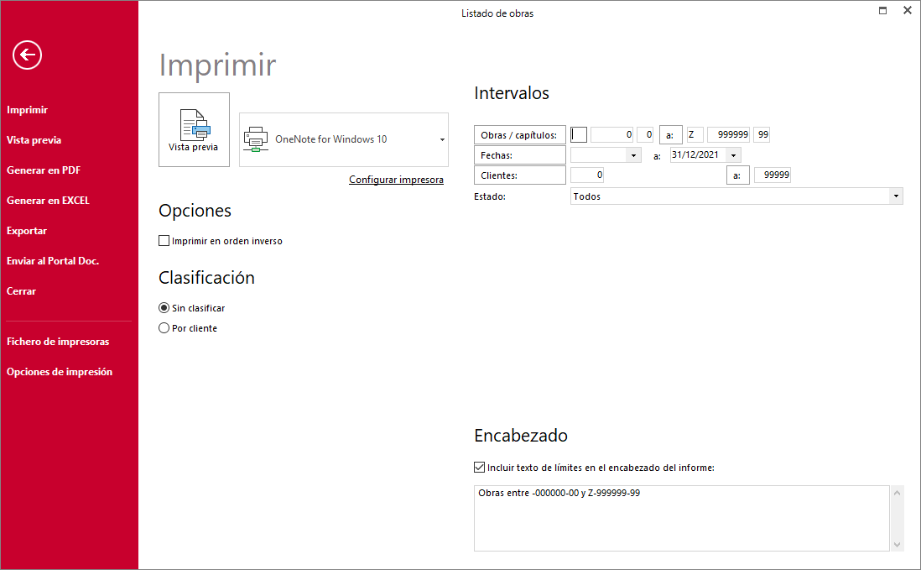Screen dimensions: 921x570
Task: Click the back arrow circle icon
Action: point(27,55)
